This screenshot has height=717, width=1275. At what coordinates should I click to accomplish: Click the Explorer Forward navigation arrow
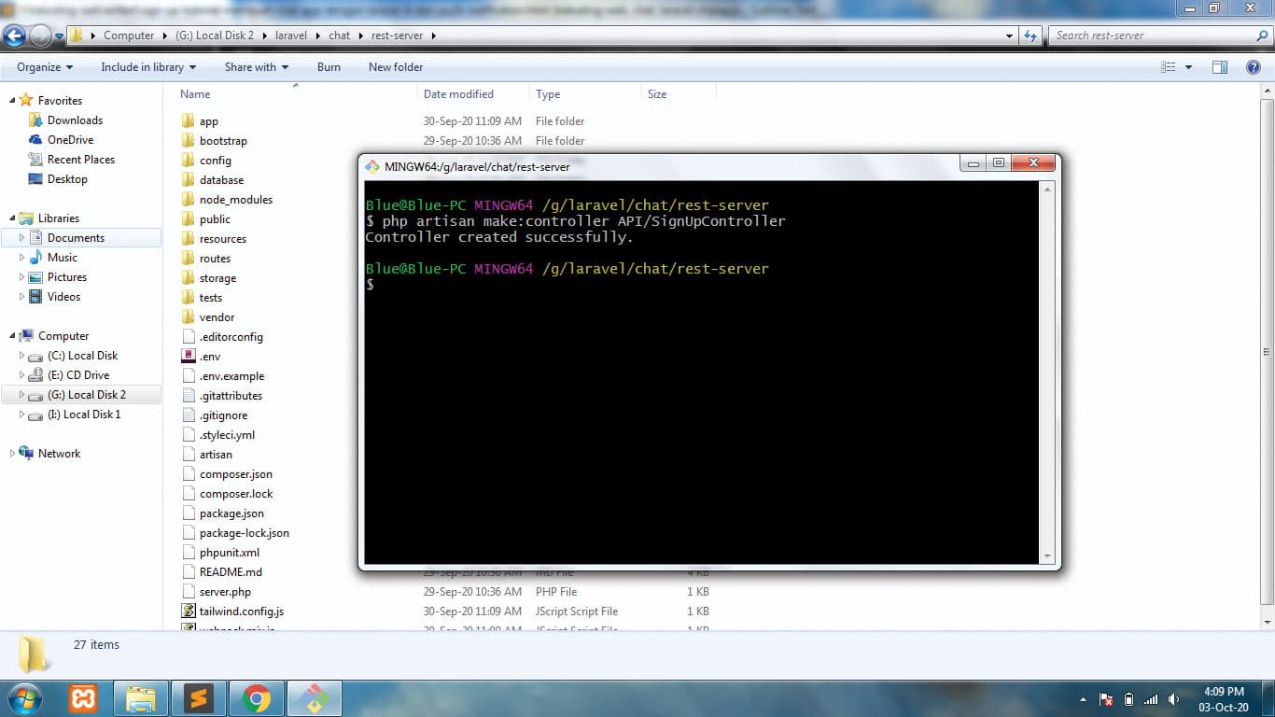pos(40,35)
